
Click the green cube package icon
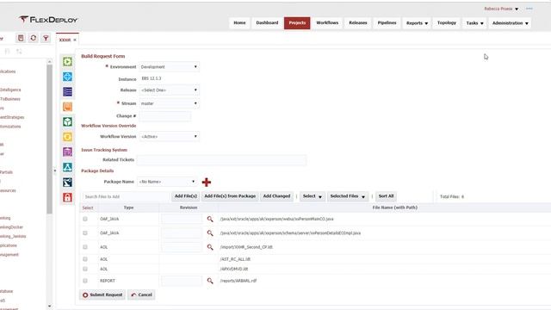pos(67,122)
